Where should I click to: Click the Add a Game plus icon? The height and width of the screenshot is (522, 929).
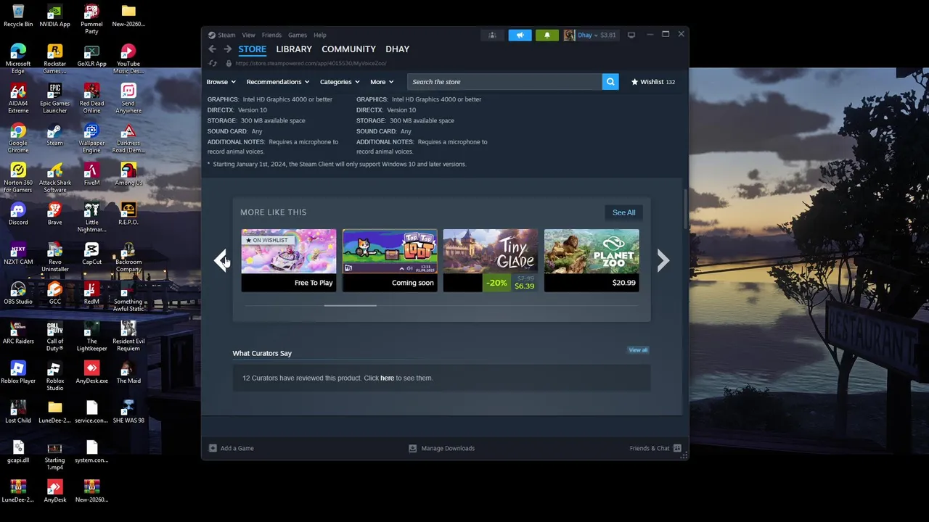(213, 448)
